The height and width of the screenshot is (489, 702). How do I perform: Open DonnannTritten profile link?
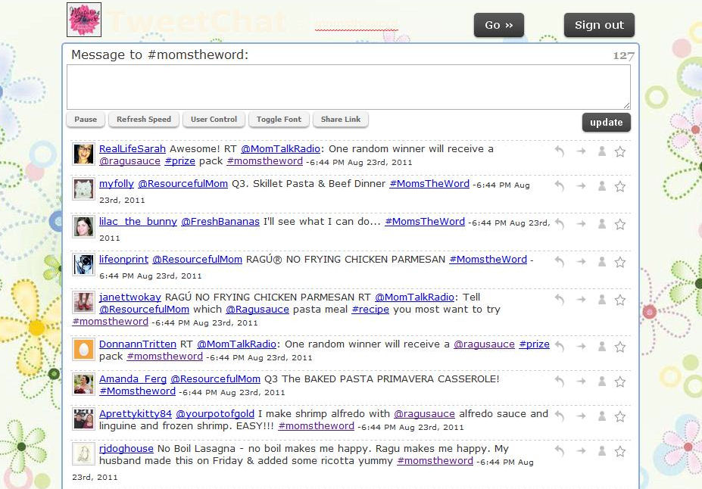[137, 344]
